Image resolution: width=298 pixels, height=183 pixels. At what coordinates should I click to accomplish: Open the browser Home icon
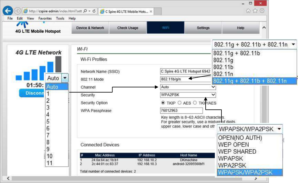tap(248, 11)
